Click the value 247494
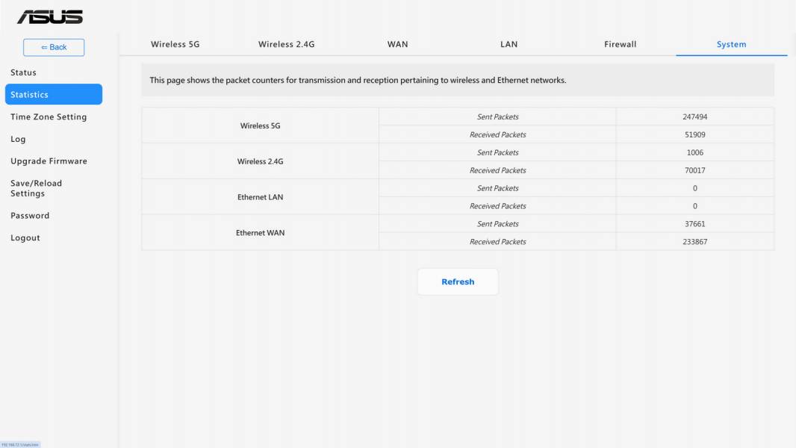The height and width of the screenshot is (448, 796). [x=695, y=116]
